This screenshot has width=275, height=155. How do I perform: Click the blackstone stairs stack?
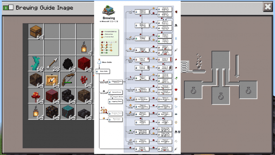click(68, 96)
